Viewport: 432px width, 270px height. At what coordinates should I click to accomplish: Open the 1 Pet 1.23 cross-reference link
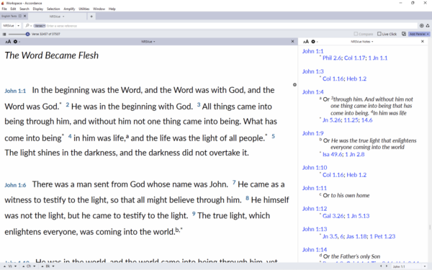pyautogui.click(x=382, y=236)
